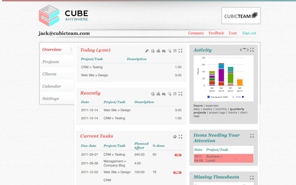Viewport: 296px width, 185px height.
Task: Switch Activity chart to hours
Action: 198,106
